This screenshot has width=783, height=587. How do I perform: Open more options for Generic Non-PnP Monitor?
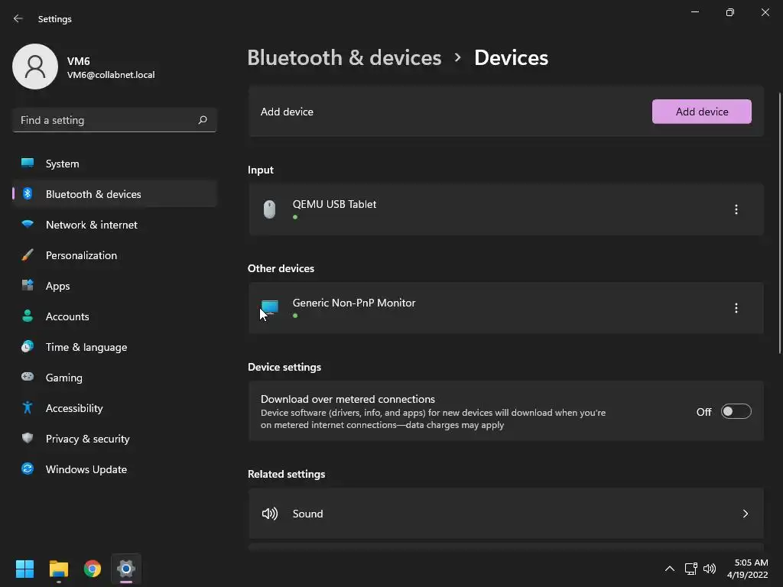[x=736, y=308]
